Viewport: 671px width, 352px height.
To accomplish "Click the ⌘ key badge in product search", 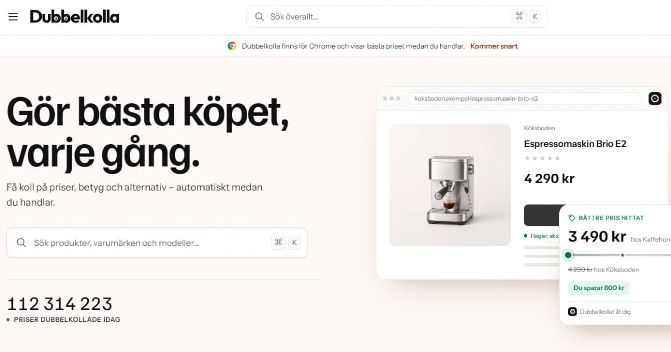I will 278,242.
